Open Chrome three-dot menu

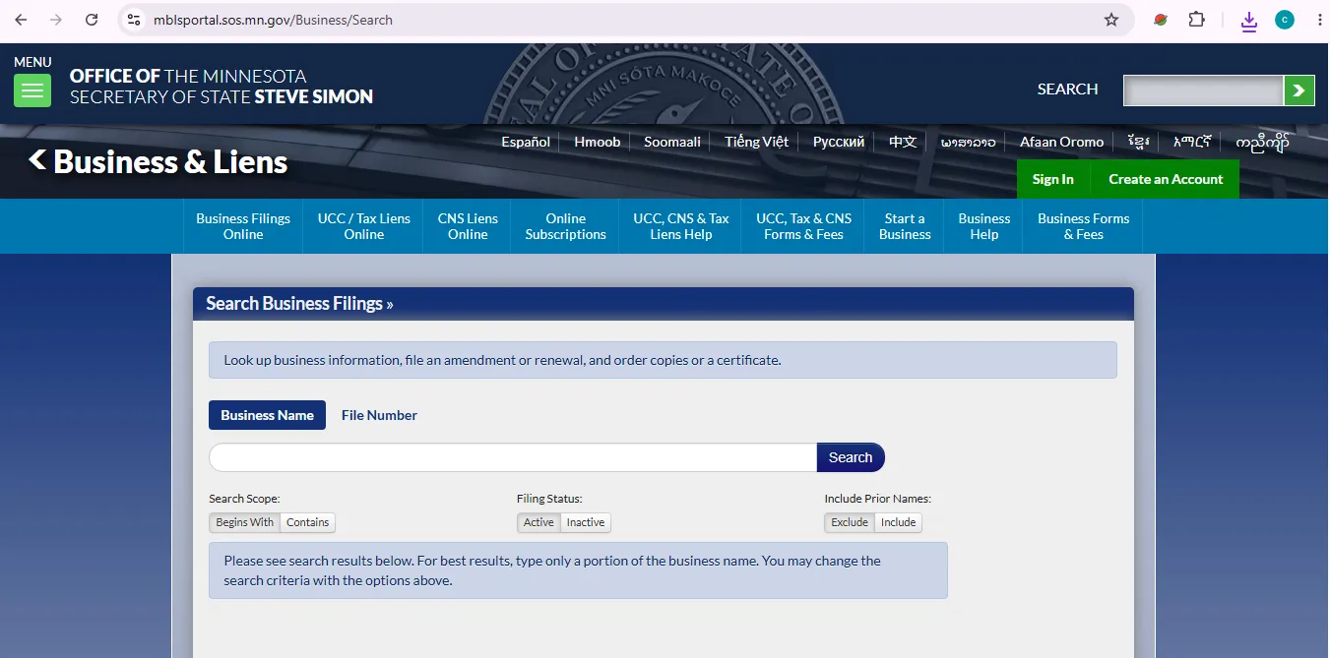pyautogui.click(x=1318, y=20)
